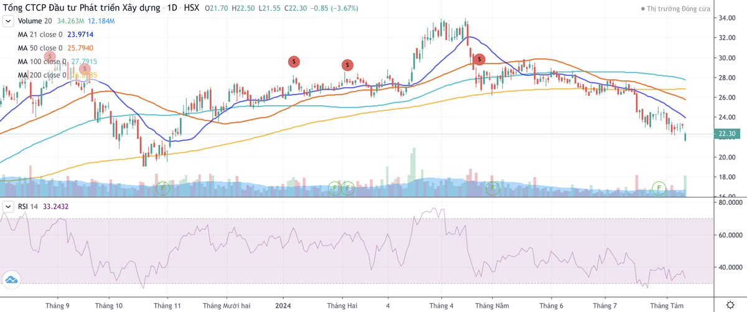Collapse the indicator legend with the top-left chevron
This screenshot has height=312, width=747.
coord(8,21)
